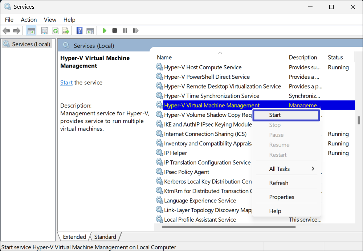Select Services (Local) in the left tree

(x=31, y=44)
